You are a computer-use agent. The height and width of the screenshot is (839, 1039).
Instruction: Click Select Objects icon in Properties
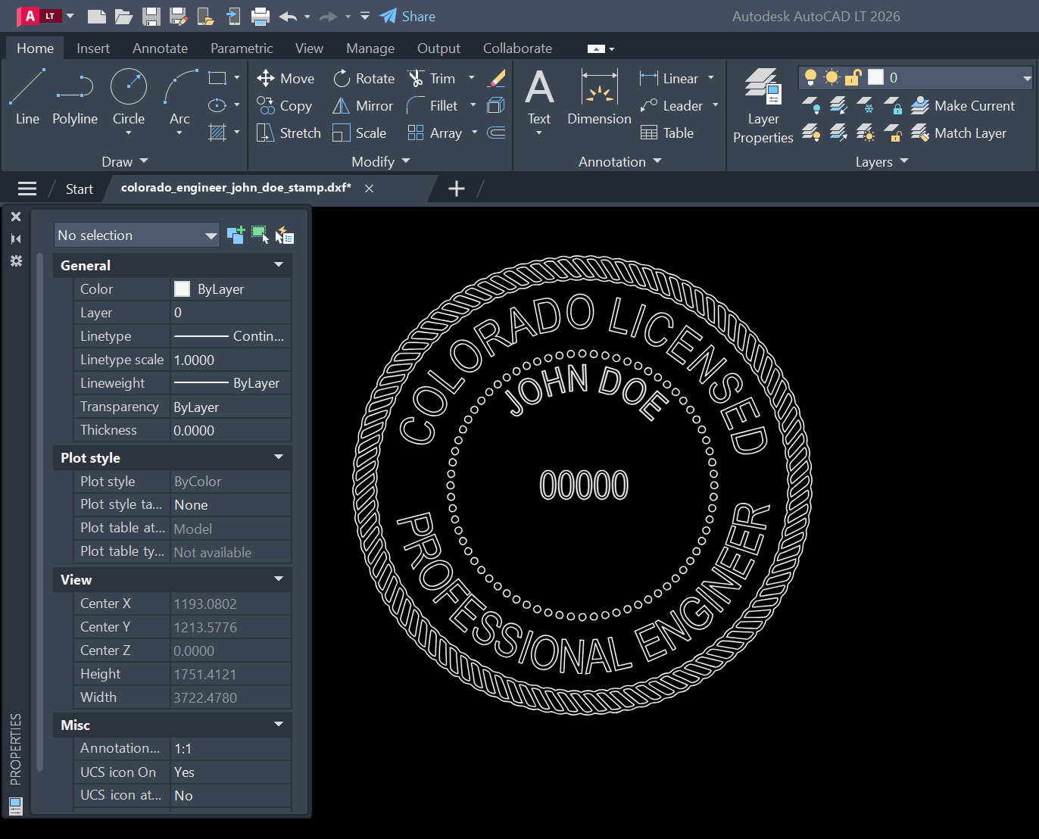click(260, 235)
